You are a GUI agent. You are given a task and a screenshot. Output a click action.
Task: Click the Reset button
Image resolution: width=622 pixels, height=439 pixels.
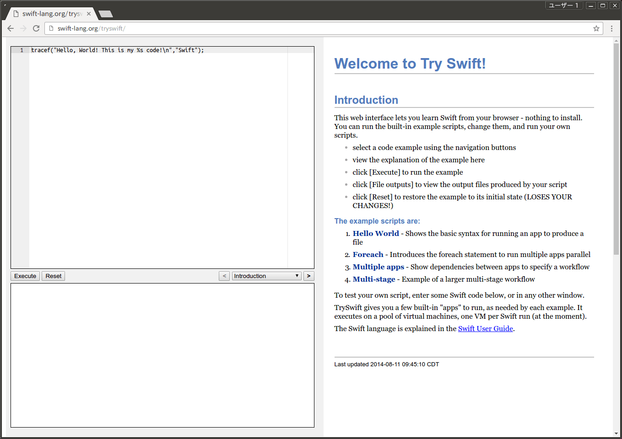tap(54, 276)
